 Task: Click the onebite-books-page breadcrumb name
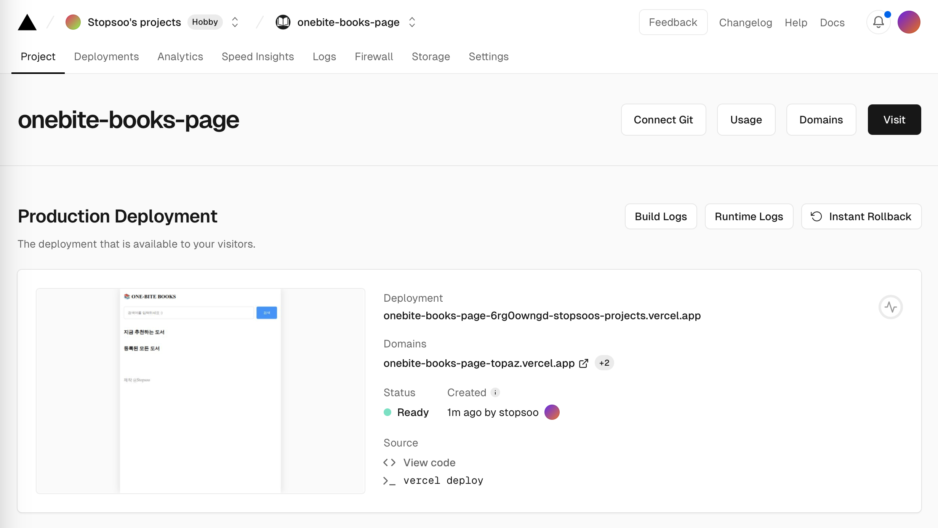[x=348, y=22]
